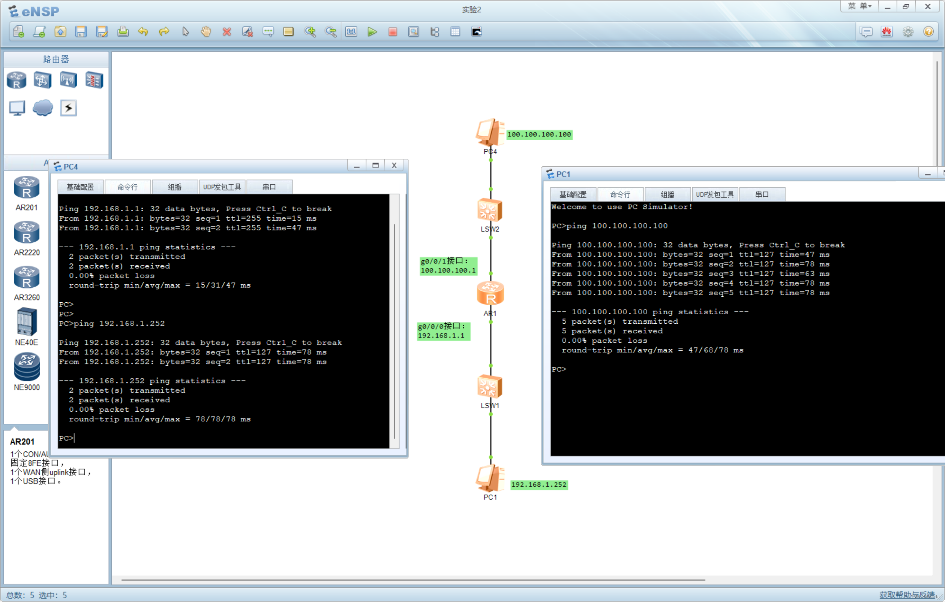Click the Save As toolbar icon
Image resolution: width=945 pixels, height=602 pixels.
point(102,32)
